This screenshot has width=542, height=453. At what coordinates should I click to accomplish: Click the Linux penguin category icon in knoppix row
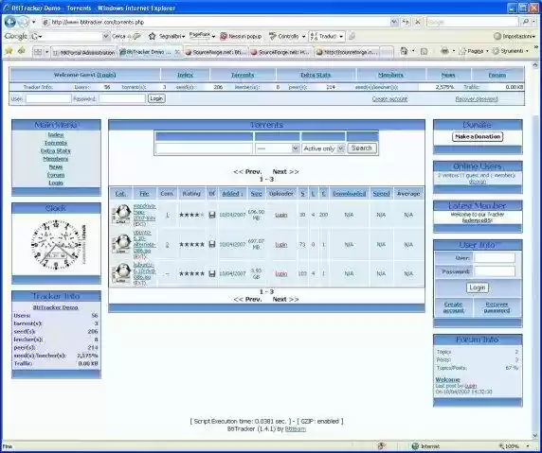pos(121,215)
